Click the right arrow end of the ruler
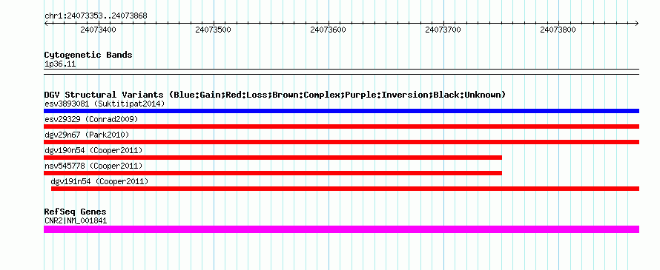Image resolution: width=660 pixels, height=270 pixels. [x=637, y=23]
